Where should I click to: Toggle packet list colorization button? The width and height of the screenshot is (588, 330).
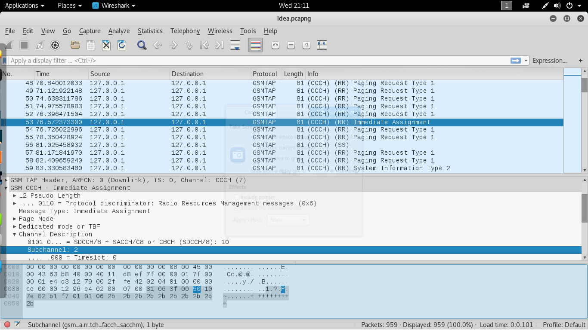coord(255,45)
